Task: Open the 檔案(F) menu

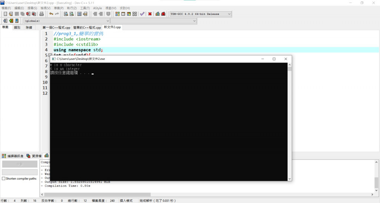Action: click(6, 8)
